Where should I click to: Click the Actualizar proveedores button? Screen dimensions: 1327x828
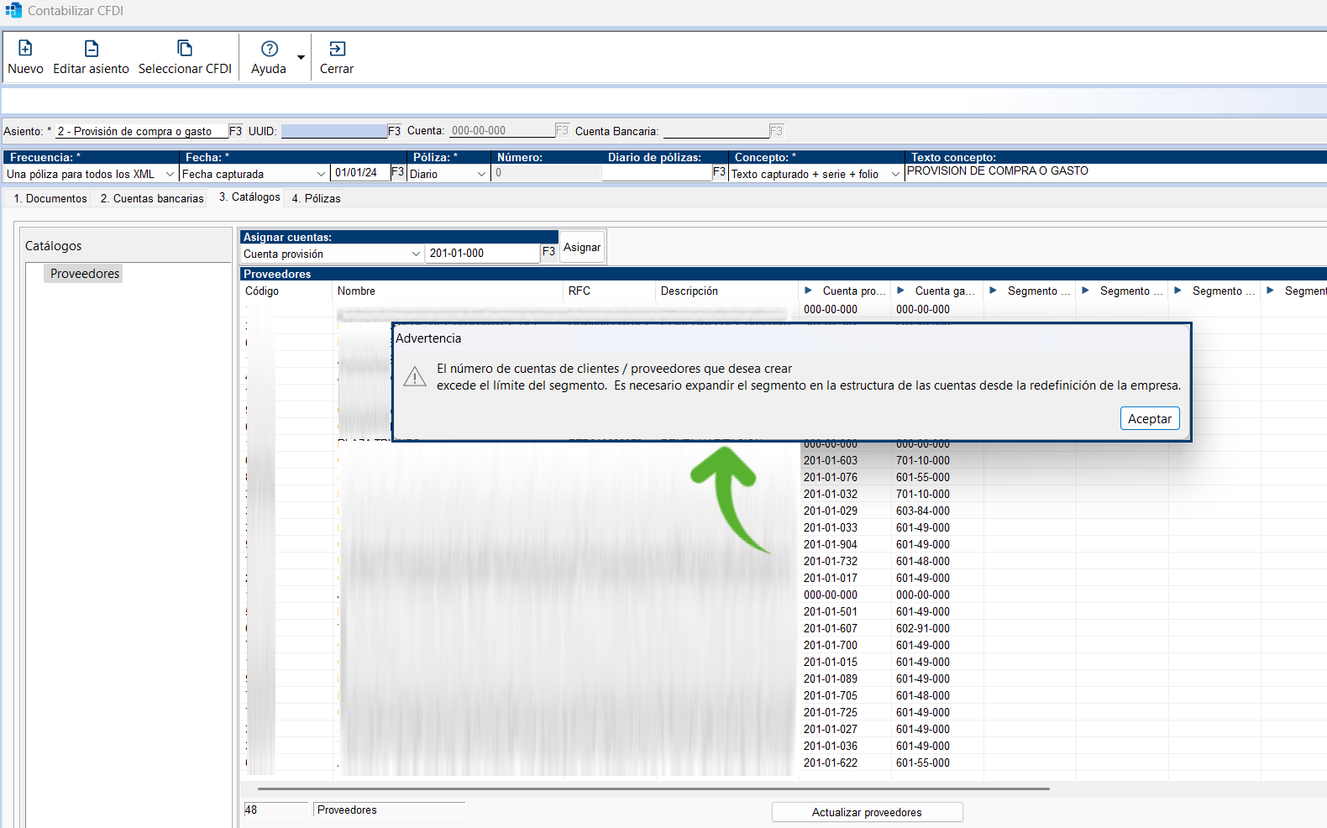[867, 812]
